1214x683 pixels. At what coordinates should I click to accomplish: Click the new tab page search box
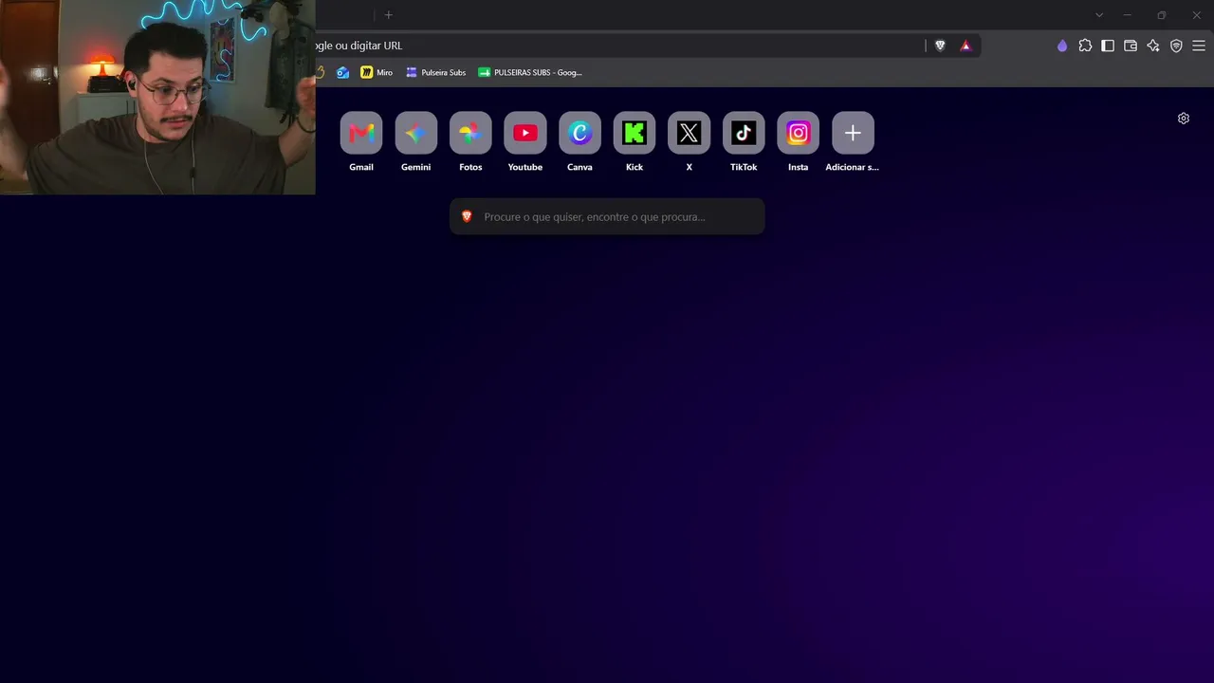607,216
